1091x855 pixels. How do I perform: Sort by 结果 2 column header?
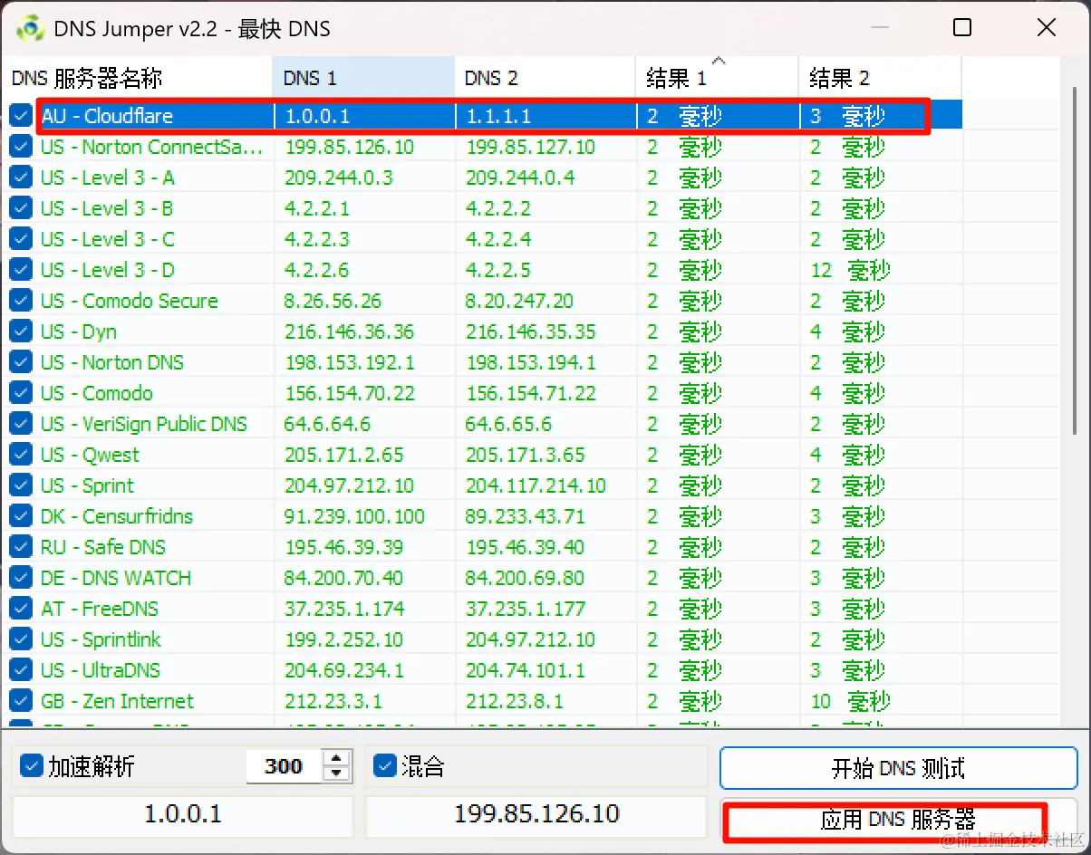[880, 78]
